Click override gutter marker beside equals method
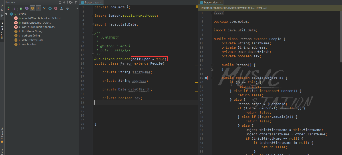This screenshot has width=342, height=155. pyautogui.click(x=207, y=78)
